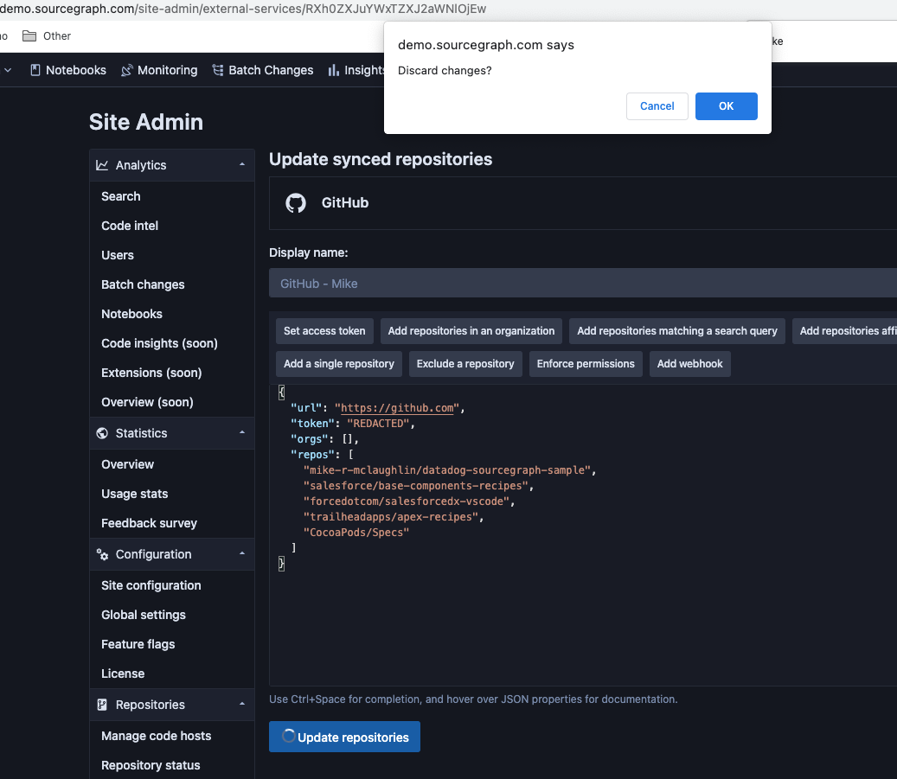
Task: Click Cancel in the Discard changes dialog
Action: [657, 106]
